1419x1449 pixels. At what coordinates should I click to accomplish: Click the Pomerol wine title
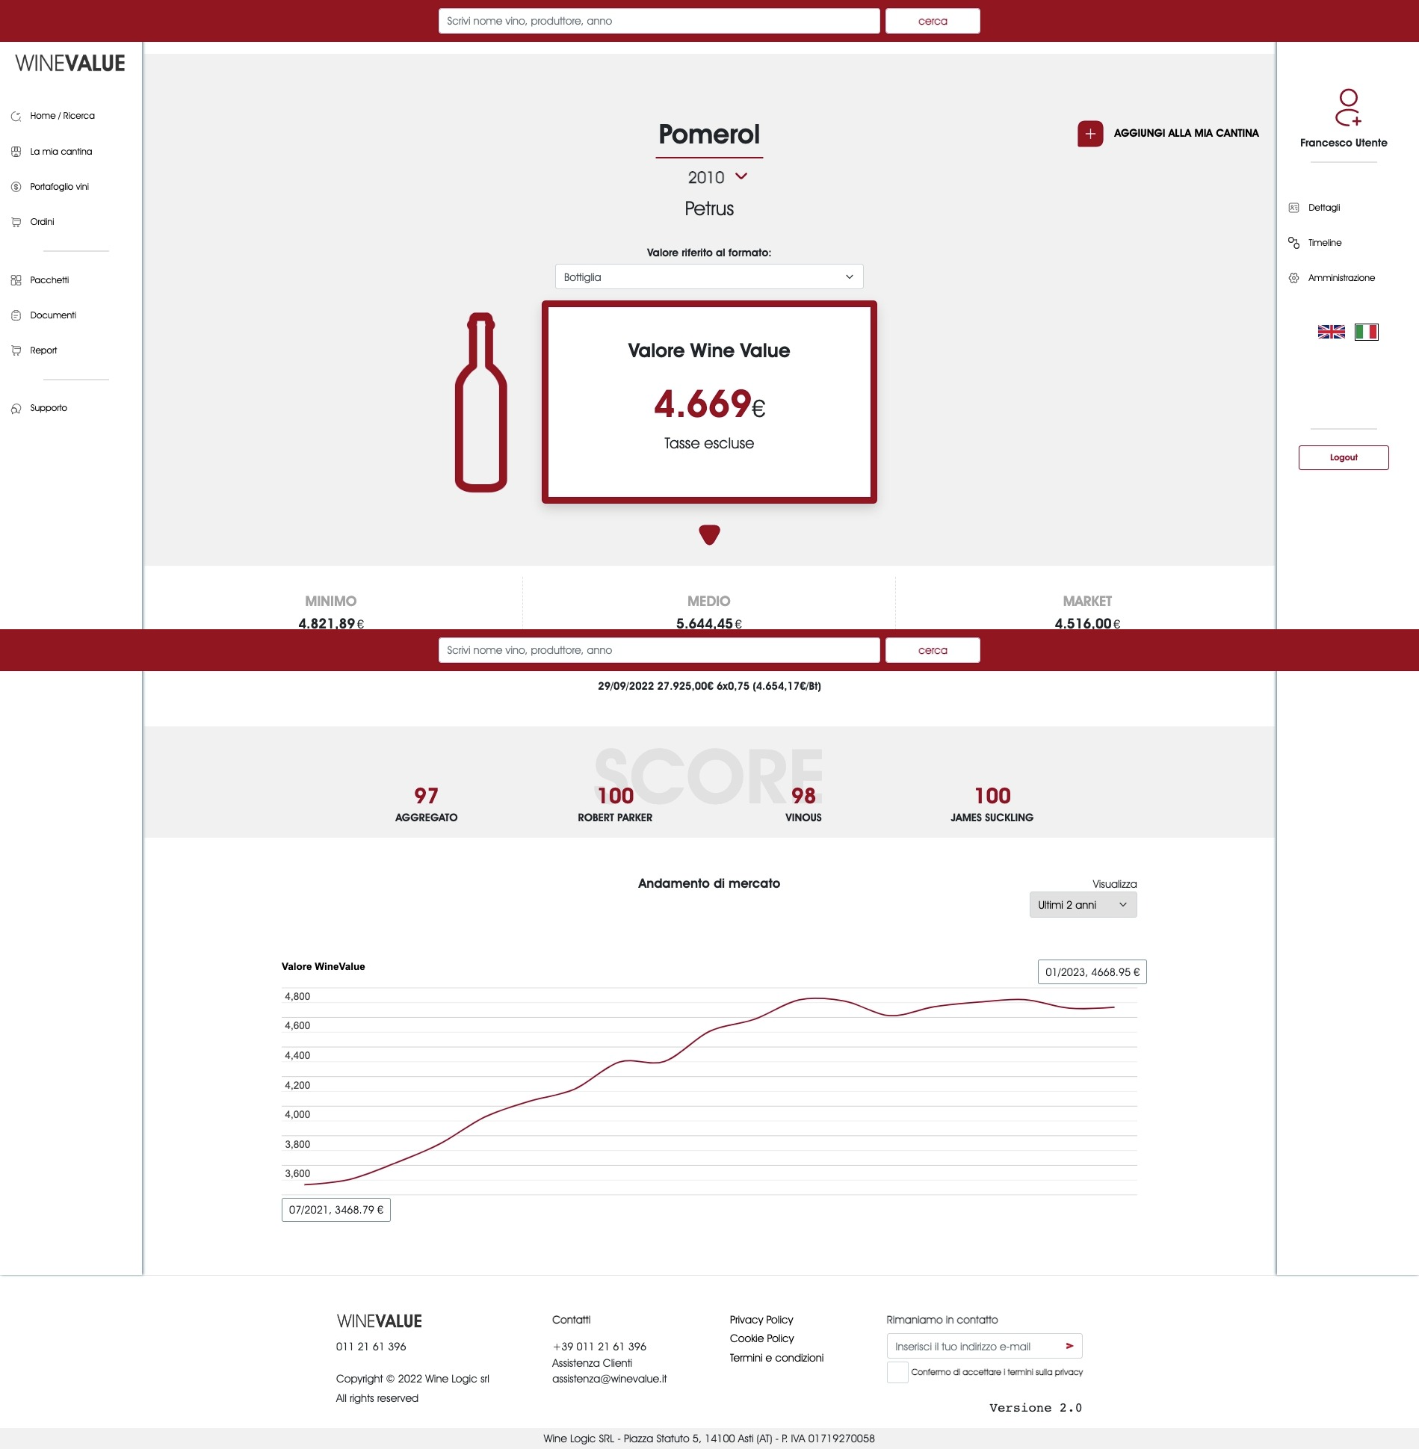(708, 135)
